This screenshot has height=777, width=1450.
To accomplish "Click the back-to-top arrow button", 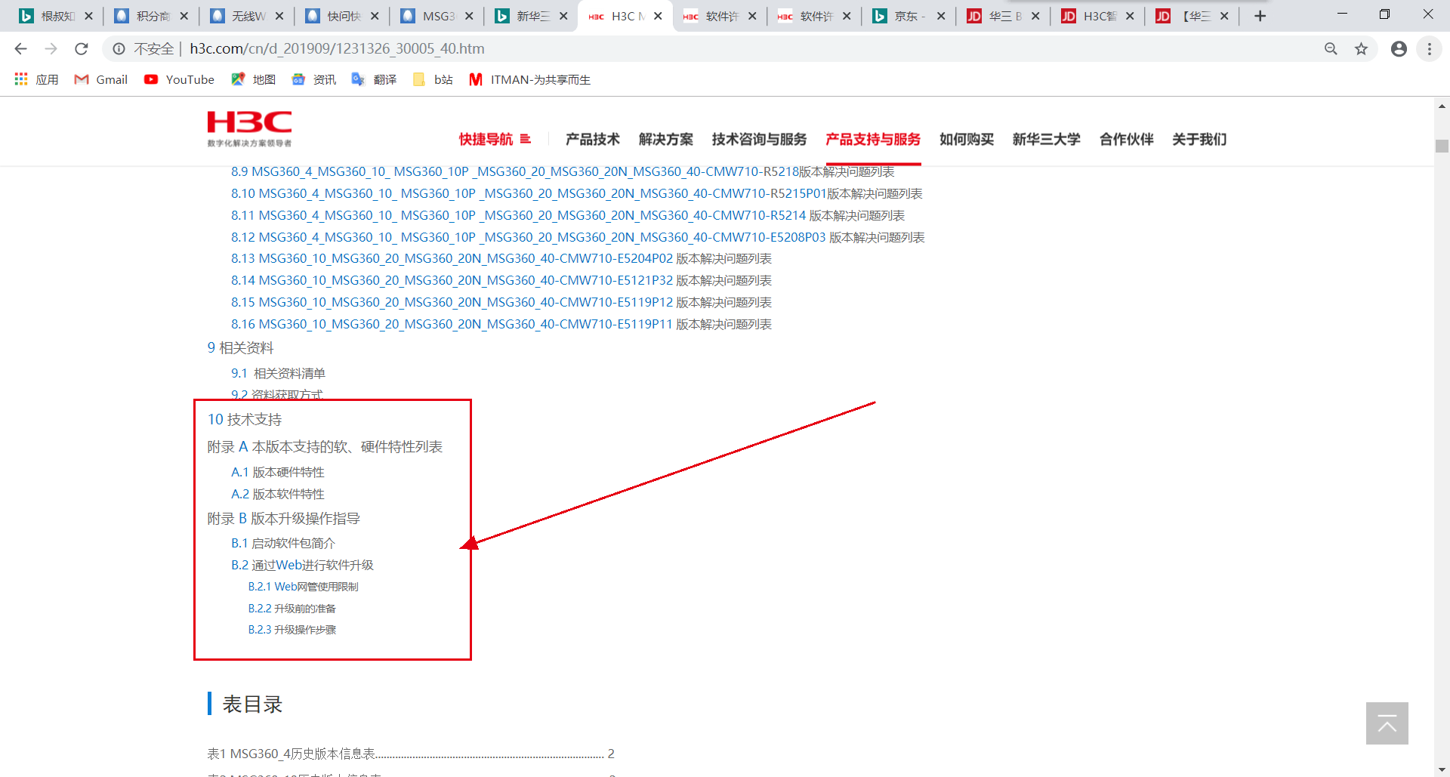I will 1387,723.
